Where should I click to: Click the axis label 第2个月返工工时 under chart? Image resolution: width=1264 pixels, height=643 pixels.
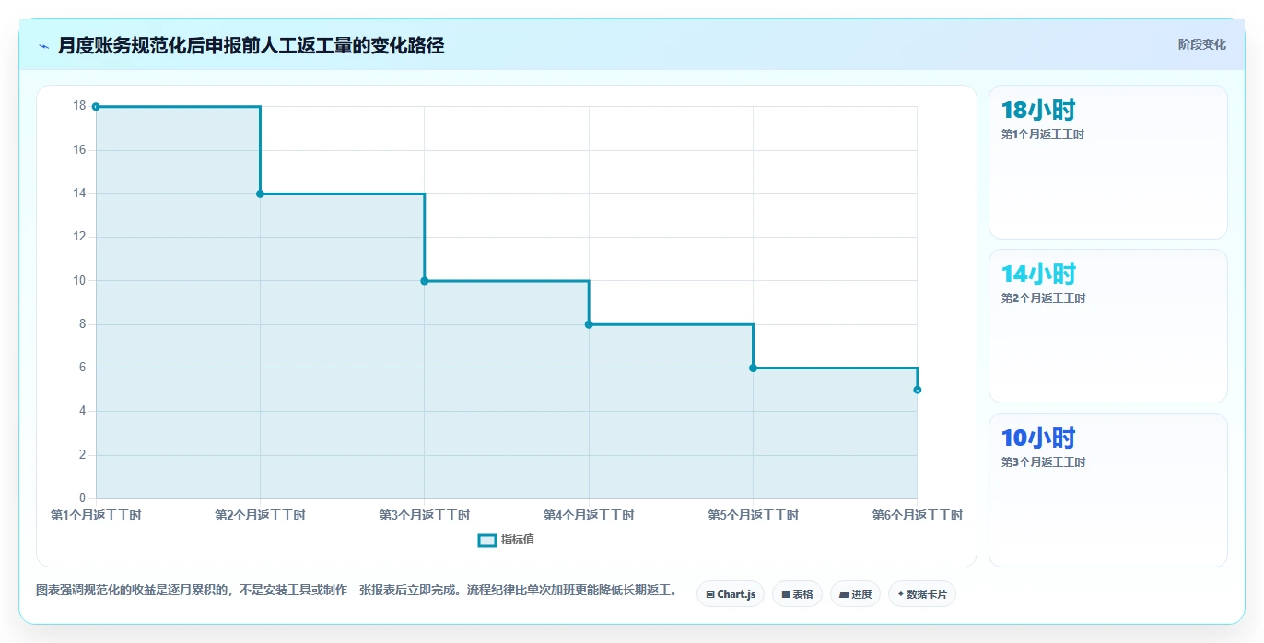[260, 516]
